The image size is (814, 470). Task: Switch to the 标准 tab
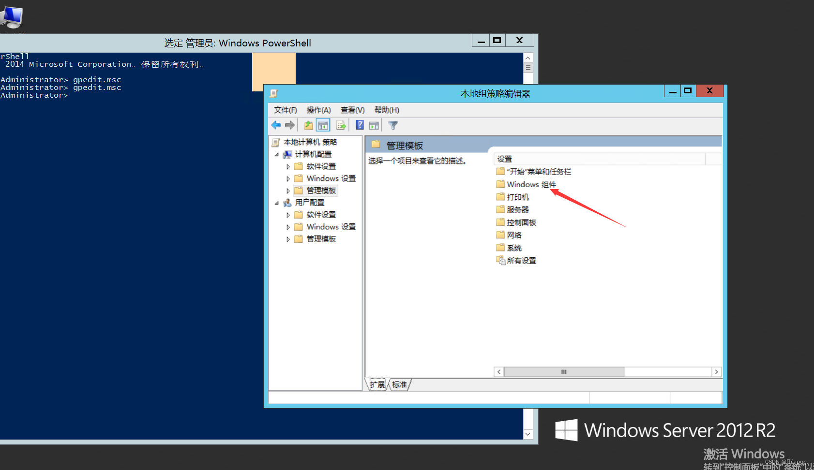399,384
